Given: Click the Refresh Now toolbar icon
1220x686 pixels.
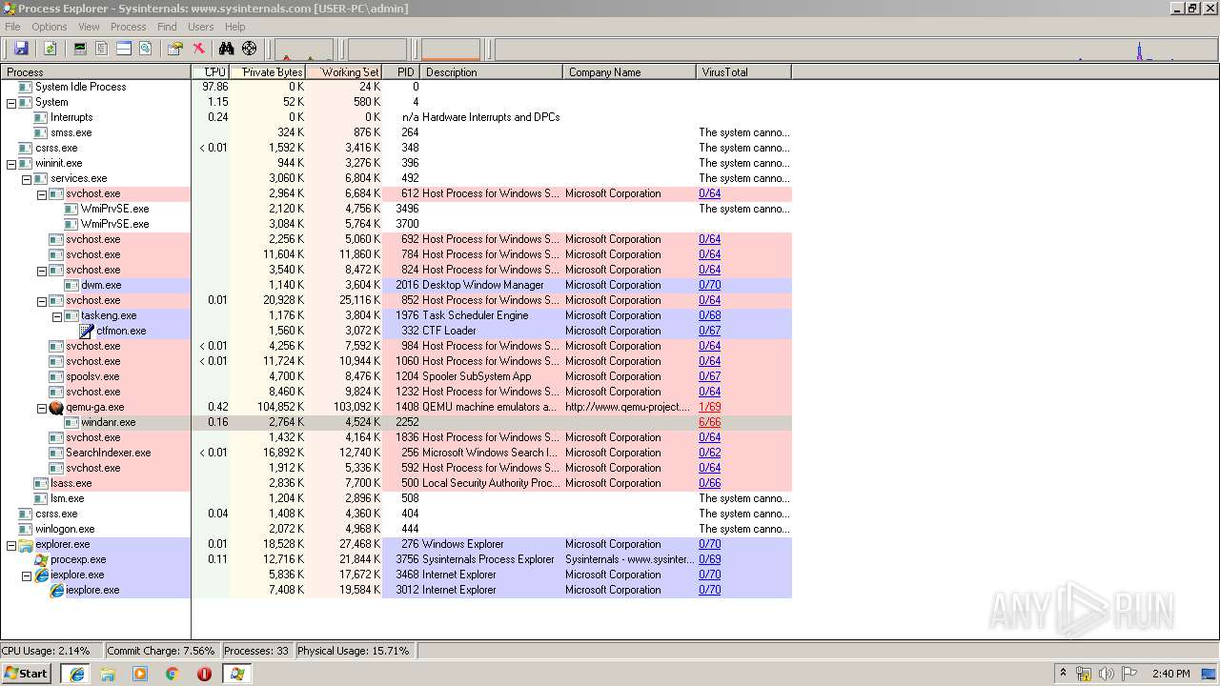Looking at the screenshot, I should [50, 49].
